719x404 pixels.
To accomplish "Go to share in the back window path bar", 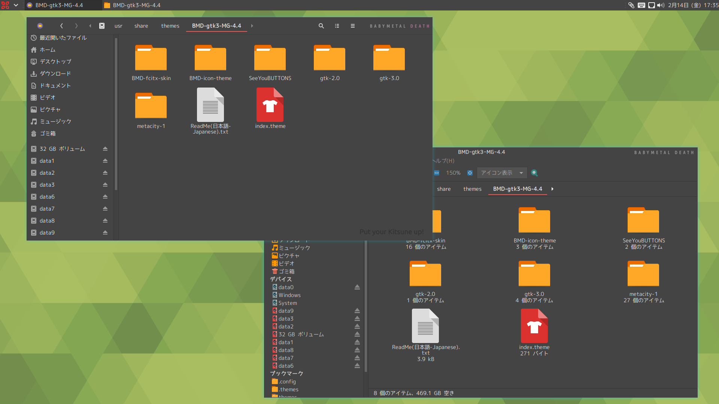I will coord(444,189).
